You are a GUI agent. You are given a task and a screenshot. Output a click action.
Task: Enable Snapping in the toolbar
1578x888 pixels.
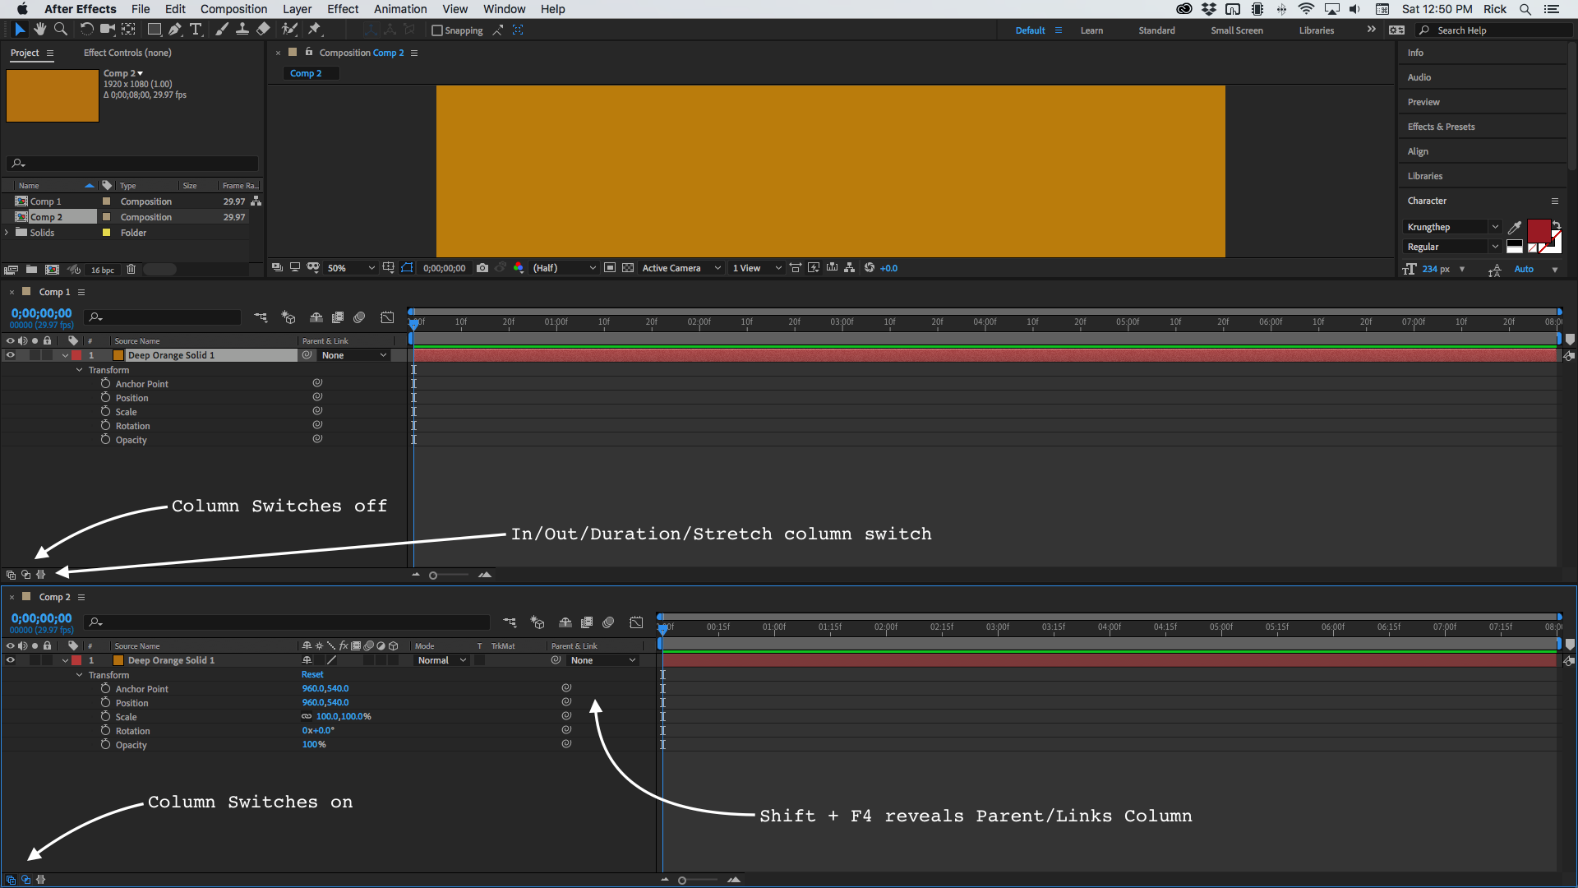pyautogui.click(x=436, y=30)
